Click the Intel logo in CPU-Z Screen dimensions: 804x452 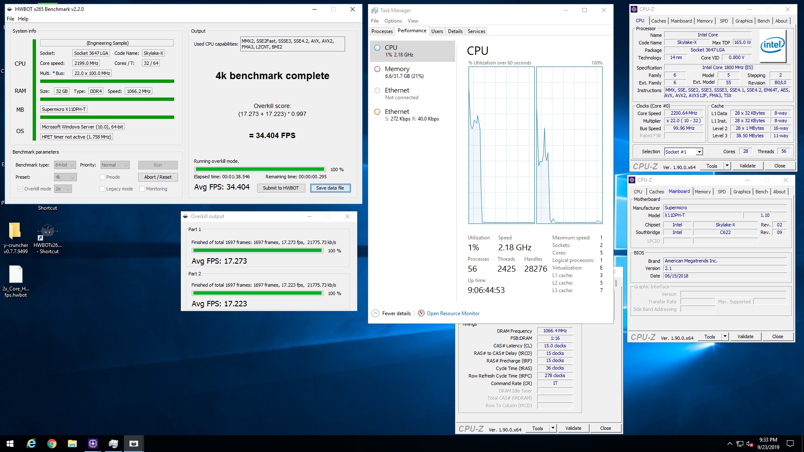coord(773,45)
